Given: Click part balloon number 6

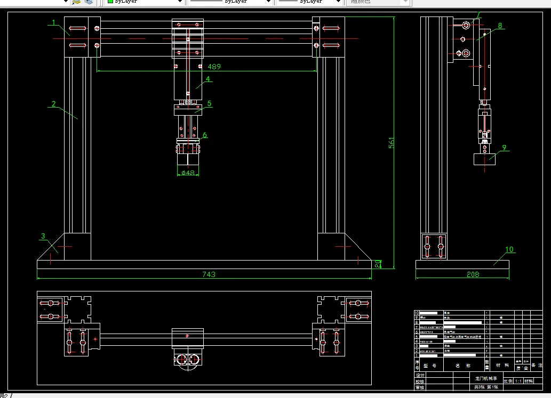Looking at the screenshot, I should pyautogui.click(x=204, y=135).
